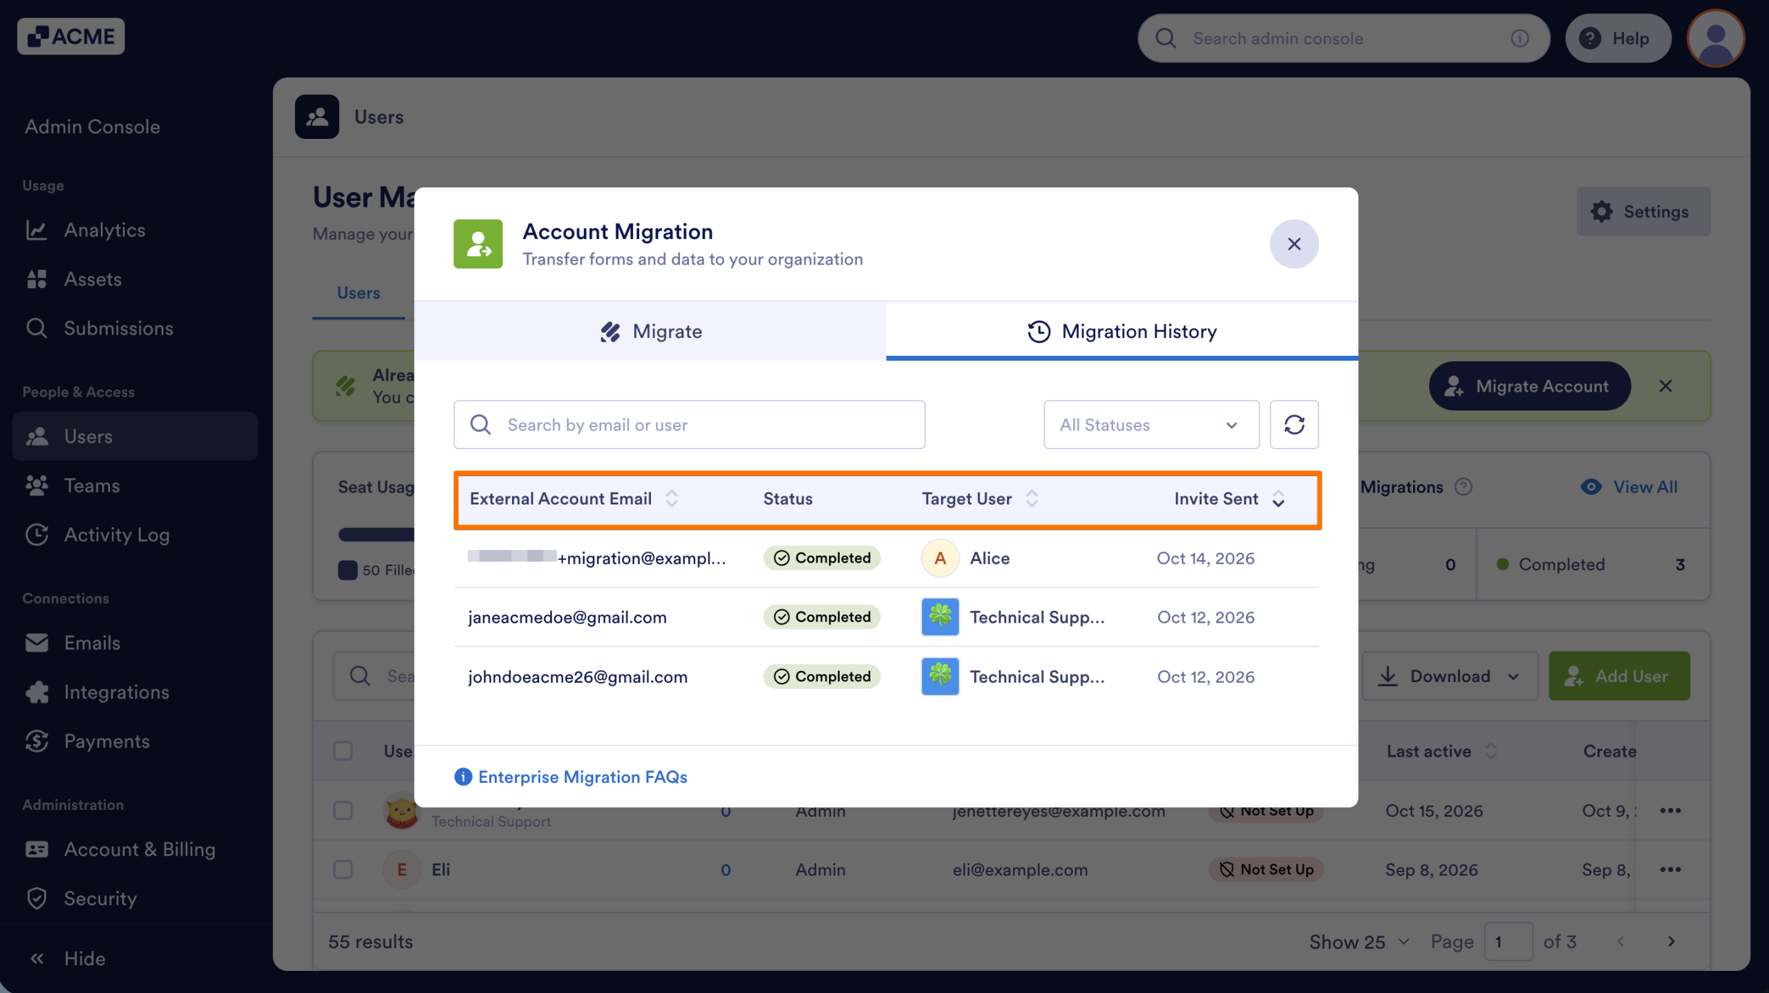The height and width of the screenshot is (993, 1769).
Task: Tick the checkbox in Eli's row
Action: pos(343,869)
